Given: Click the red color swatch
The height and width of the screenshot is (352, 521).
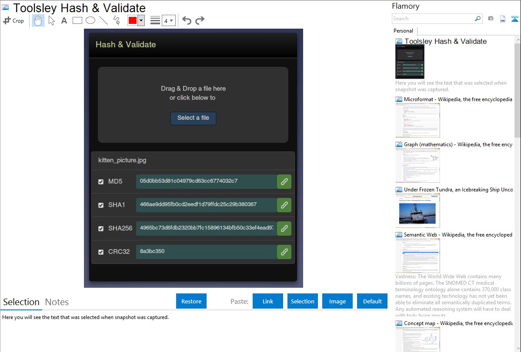Looking at the screenshot, I should (x=133, y=20).
